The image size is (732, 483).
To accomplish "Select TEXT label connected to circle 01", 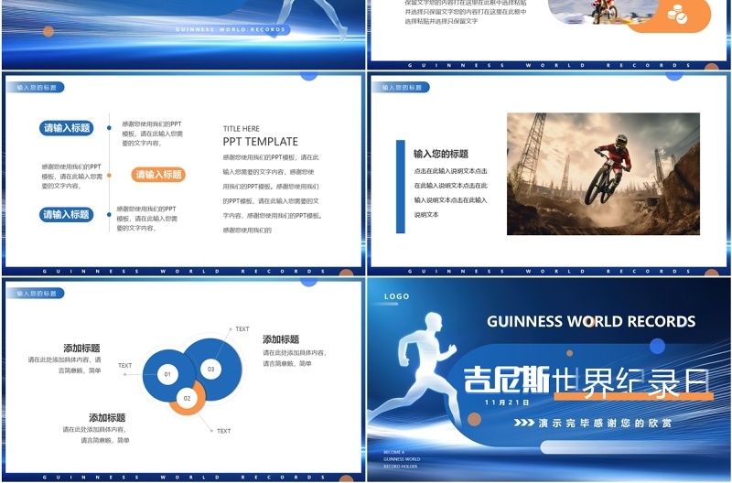I will [x=124, y=365].
